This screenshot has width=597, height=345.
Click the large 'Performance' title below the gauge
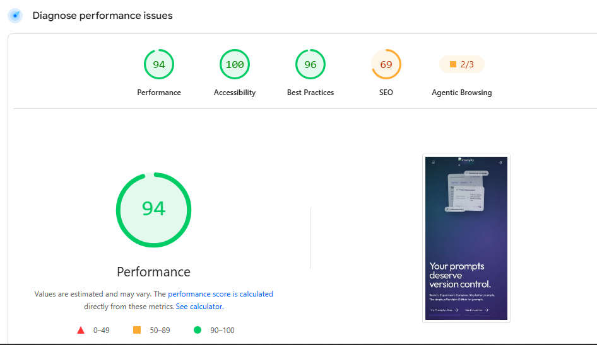[x=153, y=272]
